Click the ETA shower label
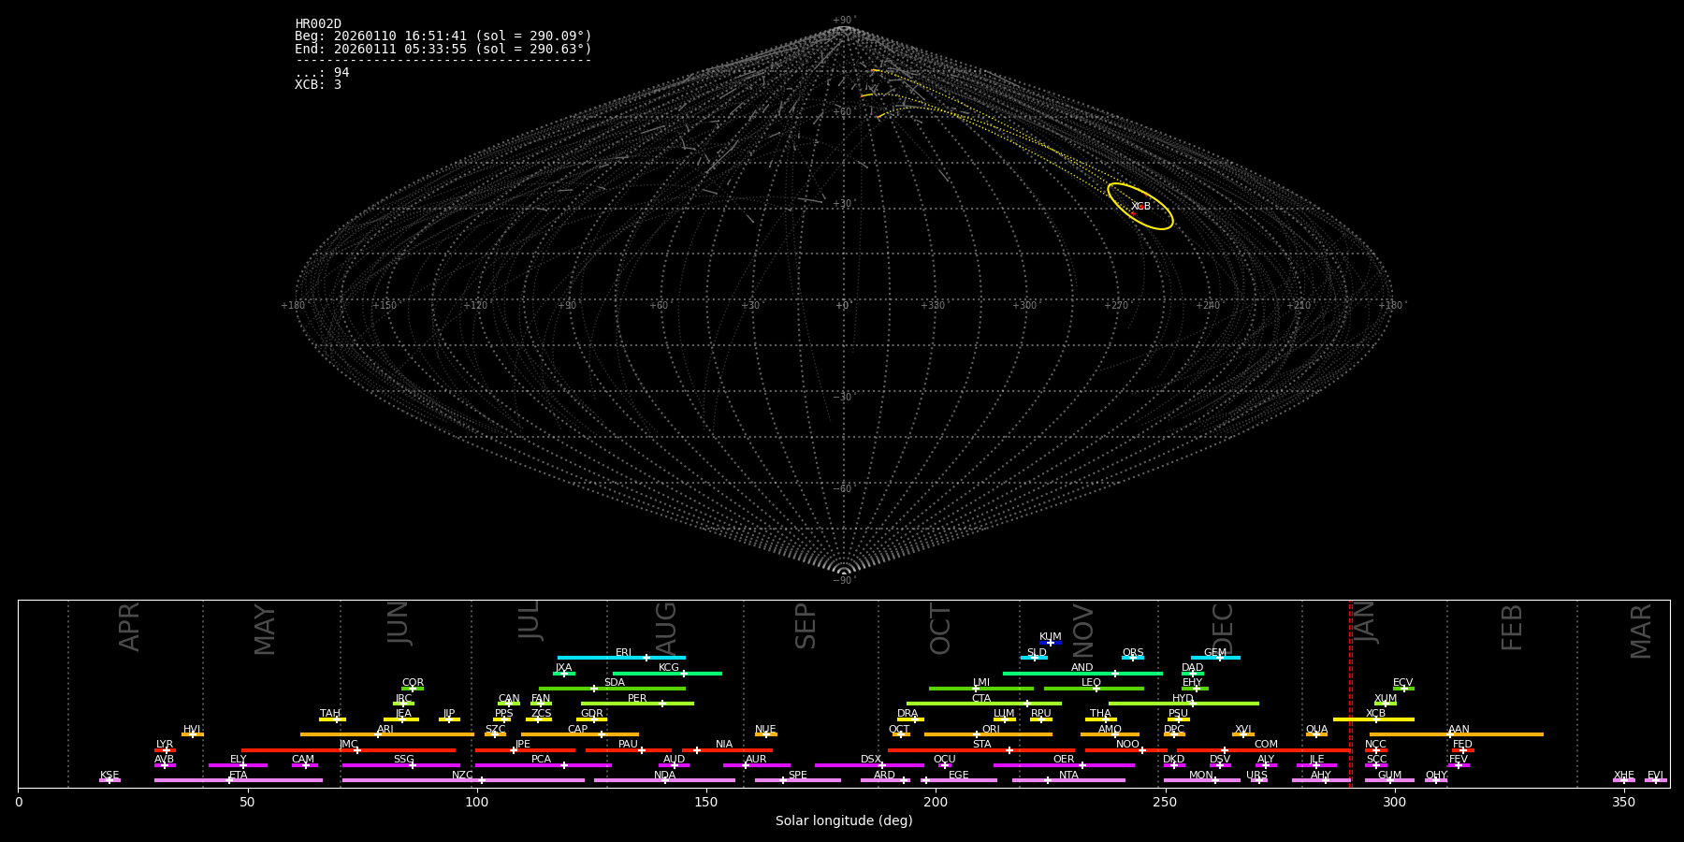The width and height of the screenshot is (1684, 842). [x=239, y=776]
